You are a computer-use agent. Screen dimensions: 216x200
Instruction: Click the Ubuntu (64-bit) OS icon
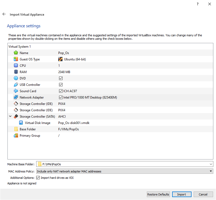(60, 59)
